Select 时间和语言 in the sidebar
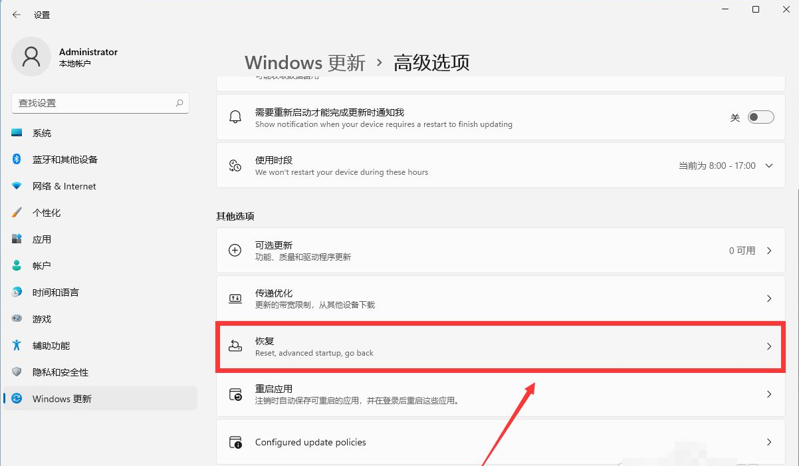The height and width of the screenshot is (466, 799). click(100, 292)
